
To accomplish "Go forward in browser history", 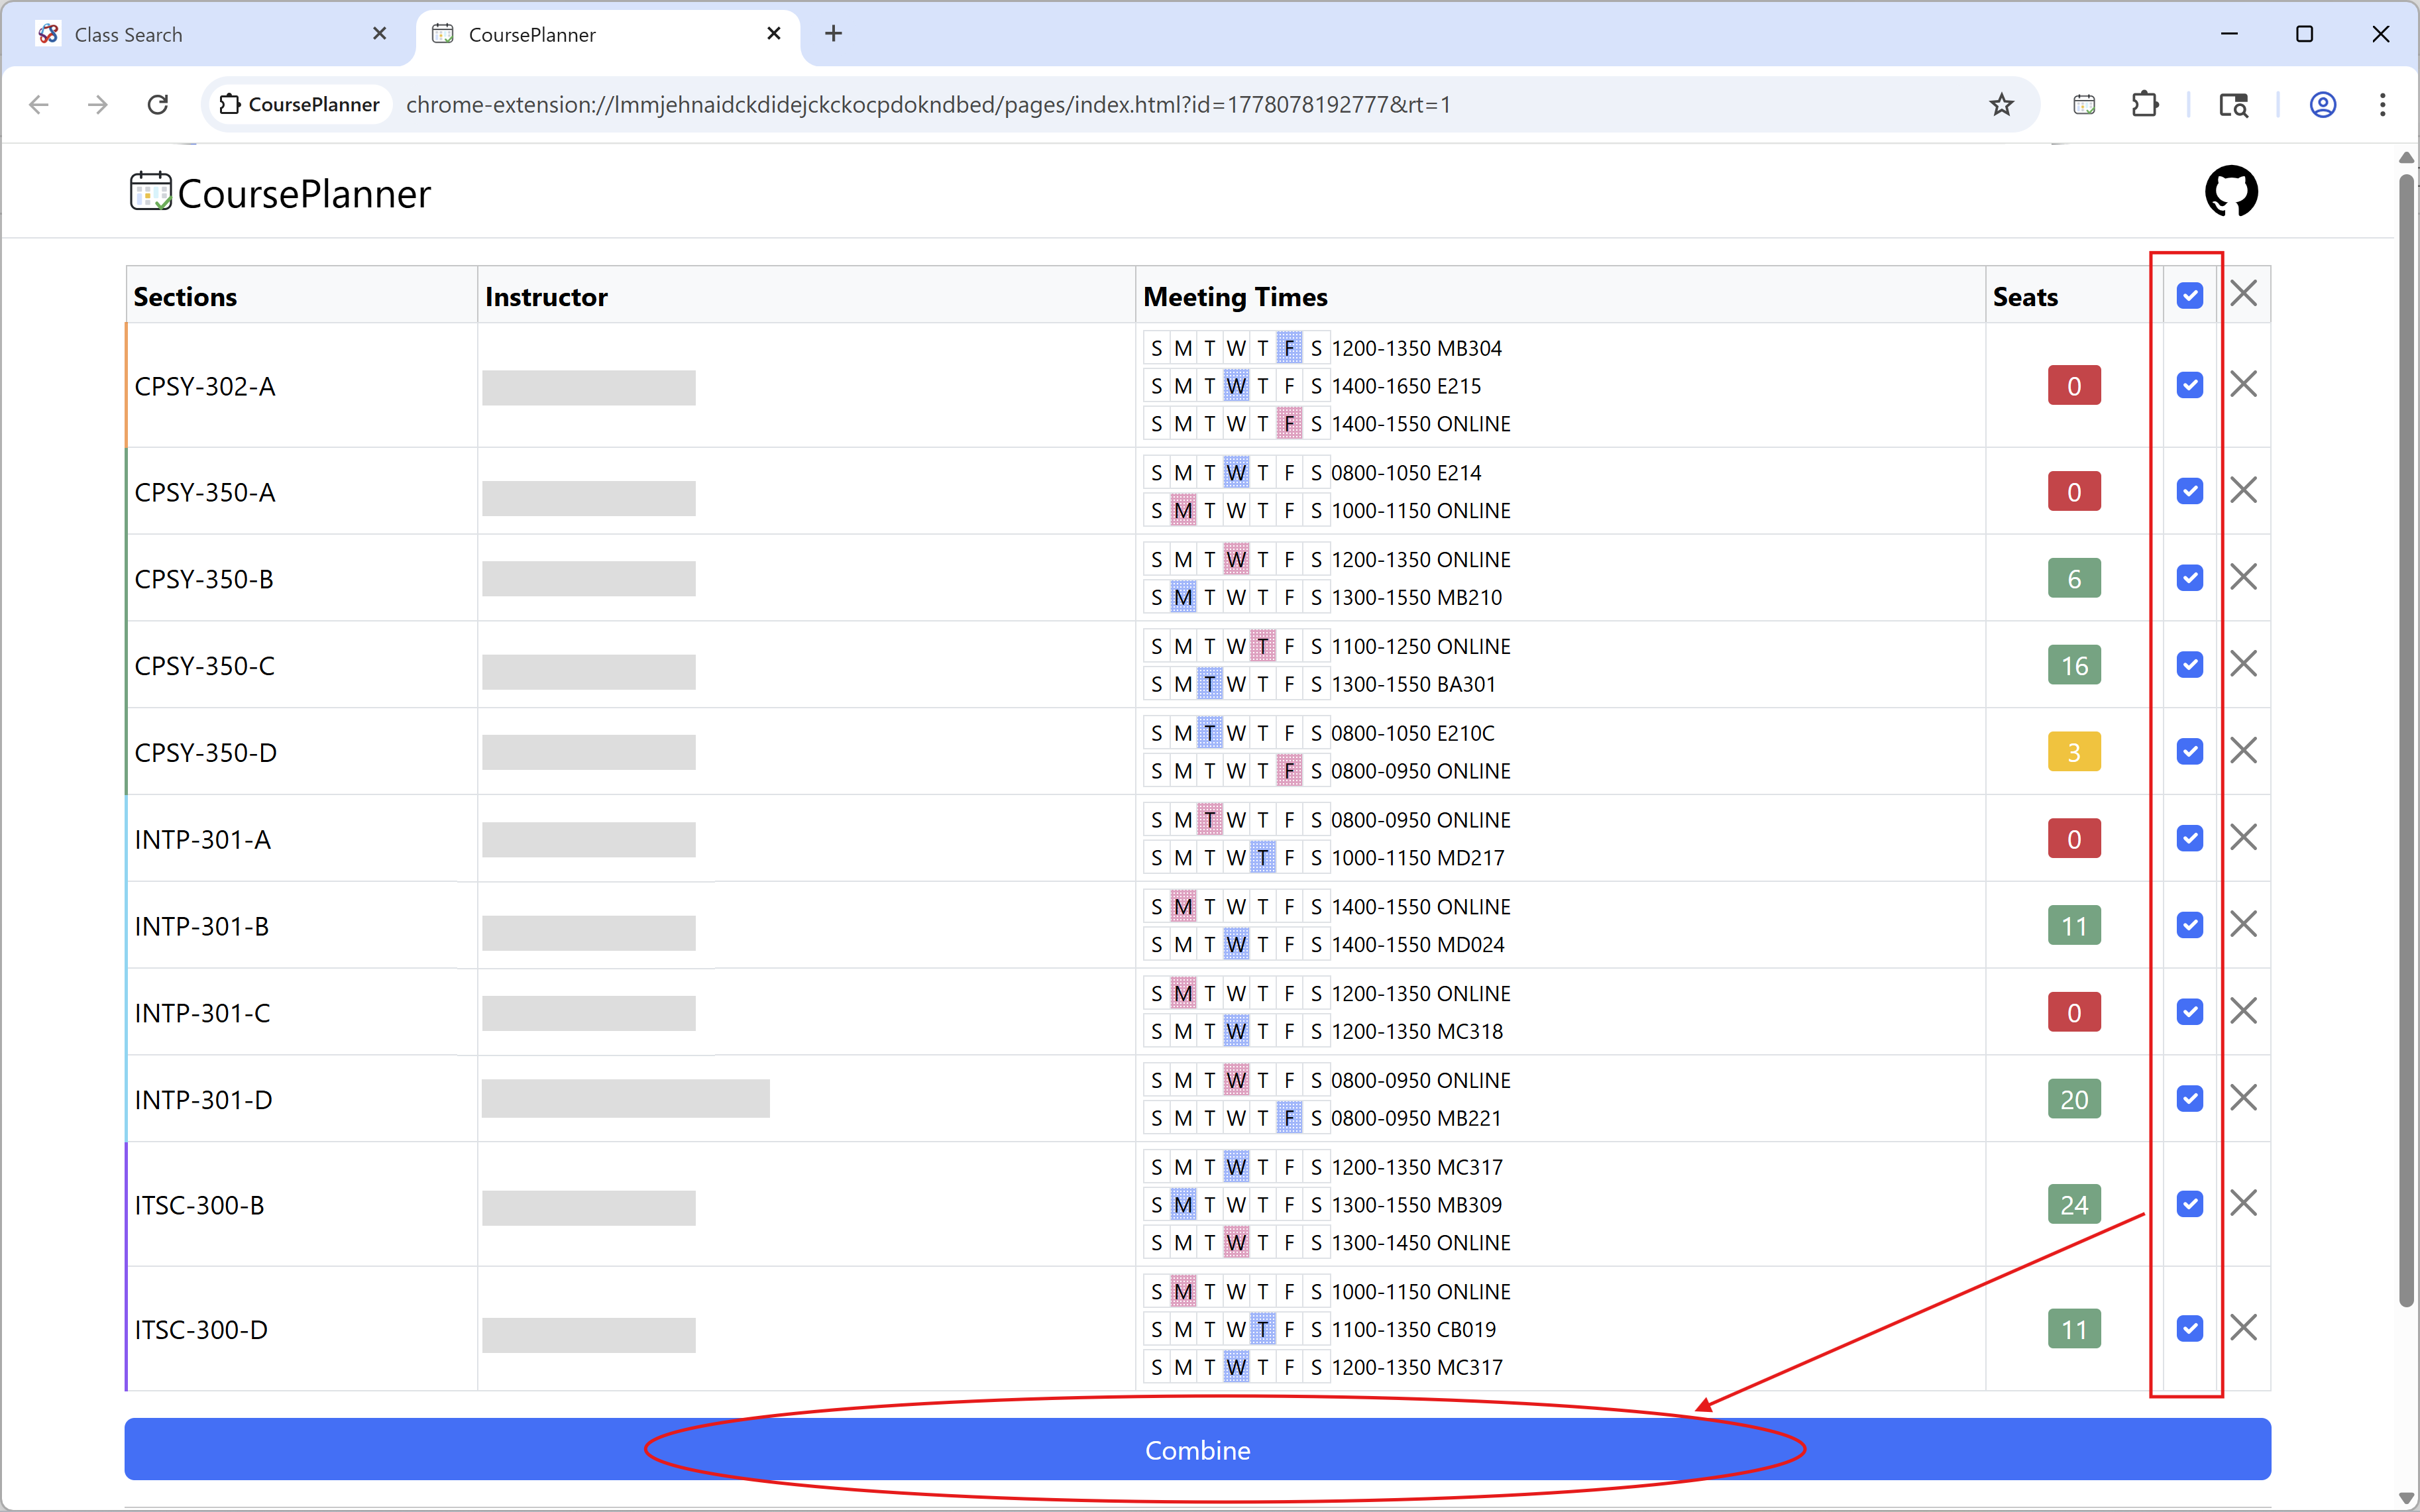I will 98,104.
